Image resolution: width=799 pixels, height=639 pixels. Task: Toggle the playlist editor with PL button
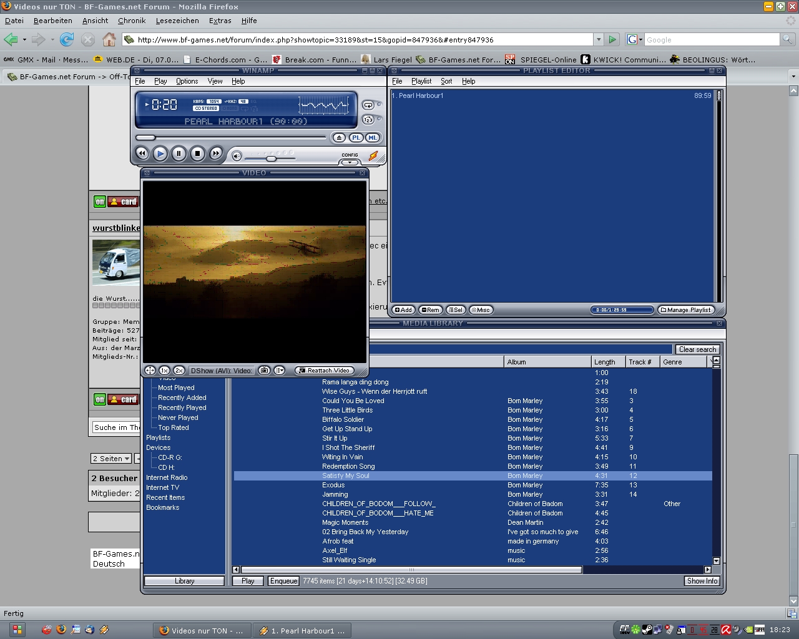point(356,137)
